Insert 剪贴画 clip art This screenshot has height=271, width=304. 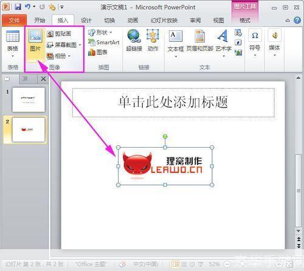point(59,33)
